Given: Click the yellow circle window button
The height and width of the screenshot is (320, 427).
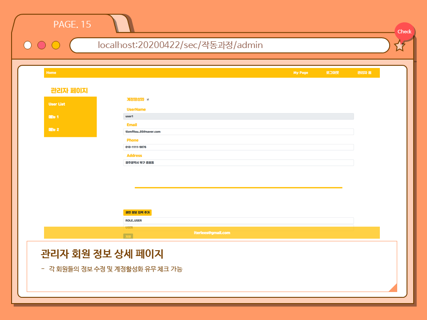Looking at the screenshot, I should click(56, 45).
